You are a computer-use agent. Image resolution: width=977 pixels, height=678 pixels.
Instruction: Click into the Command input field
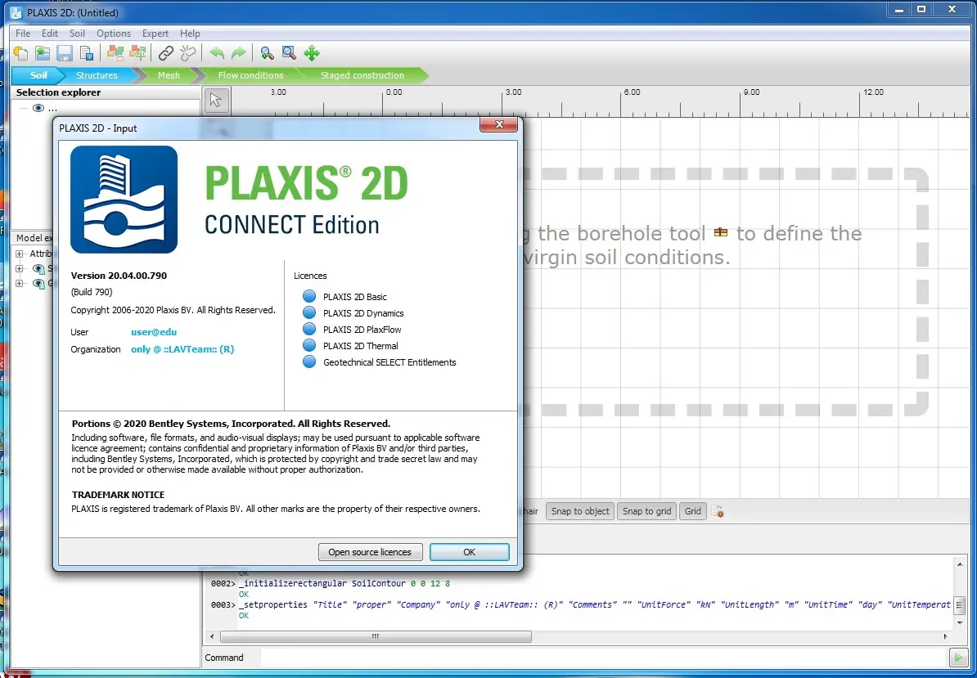(x=603, y=658)
